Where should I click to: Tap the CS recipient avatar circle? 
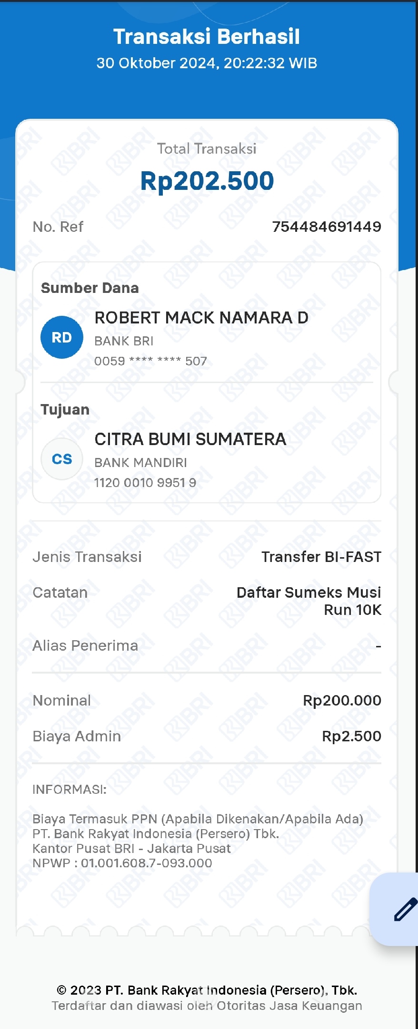pos(62,459)
